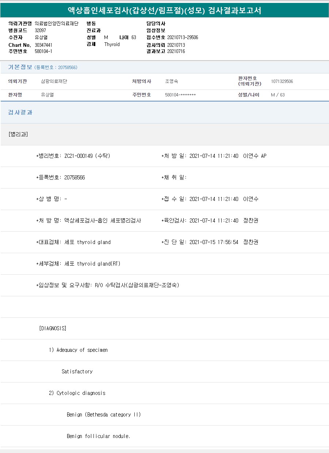Click the 접수번호 value 20210713-29506

tap(183, 38)
